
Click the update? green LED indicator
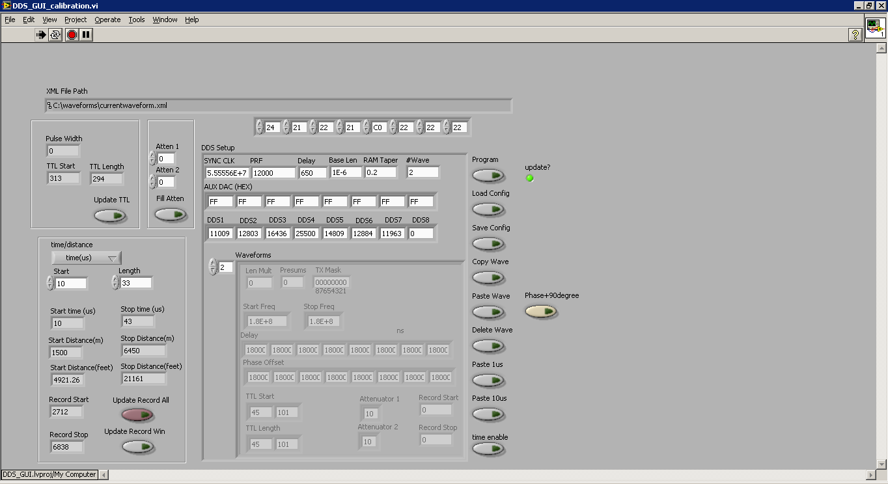click(x=529, y=178)
